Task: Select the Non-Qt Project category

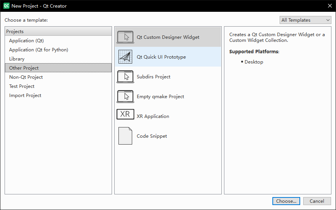Action: tap(58, 77)
